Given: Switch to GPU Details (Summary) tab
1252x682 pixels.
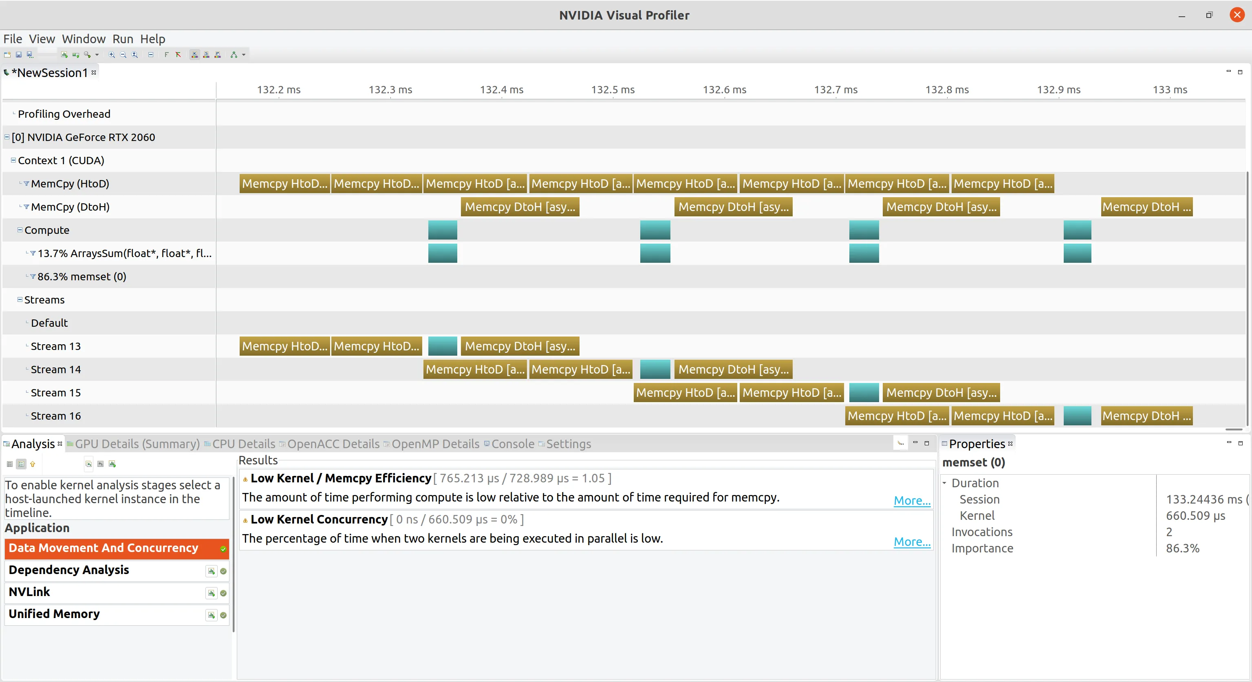Looking at the screenshot, I should click(133, 444).
